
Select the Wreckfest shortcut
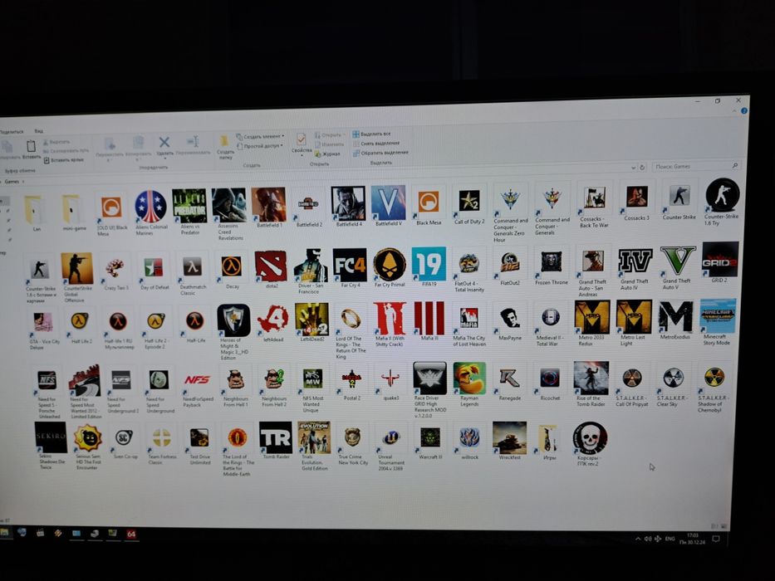(x=509, y=437)
